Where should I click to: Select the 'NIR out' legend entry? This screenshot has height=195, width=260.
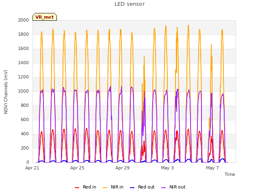point(173,187)
